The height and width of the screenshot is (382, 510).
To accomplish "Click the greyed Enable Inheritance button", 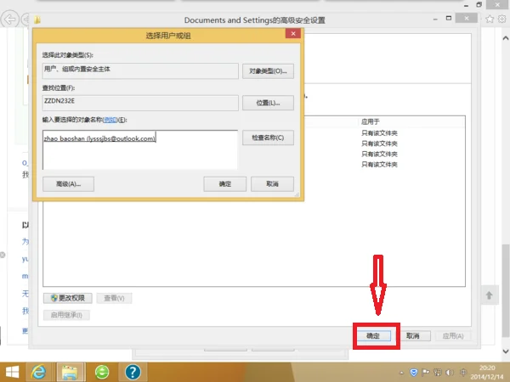I will [66, 315].
